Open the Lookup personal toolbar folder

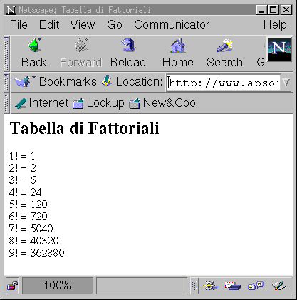click(98, 103)
